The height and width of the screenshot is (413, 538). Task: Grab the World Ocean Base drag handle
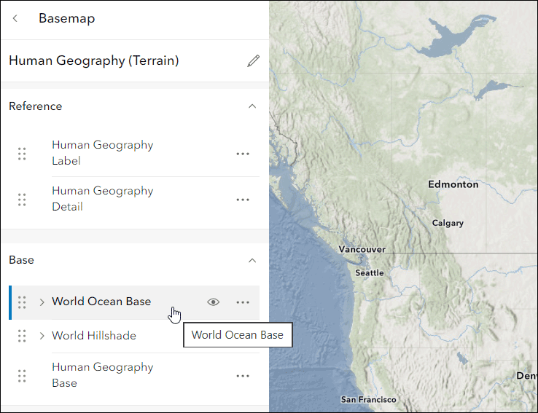click(x=22, y=302)
